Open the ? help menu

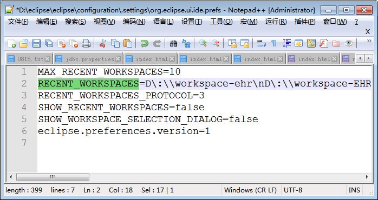356,22
